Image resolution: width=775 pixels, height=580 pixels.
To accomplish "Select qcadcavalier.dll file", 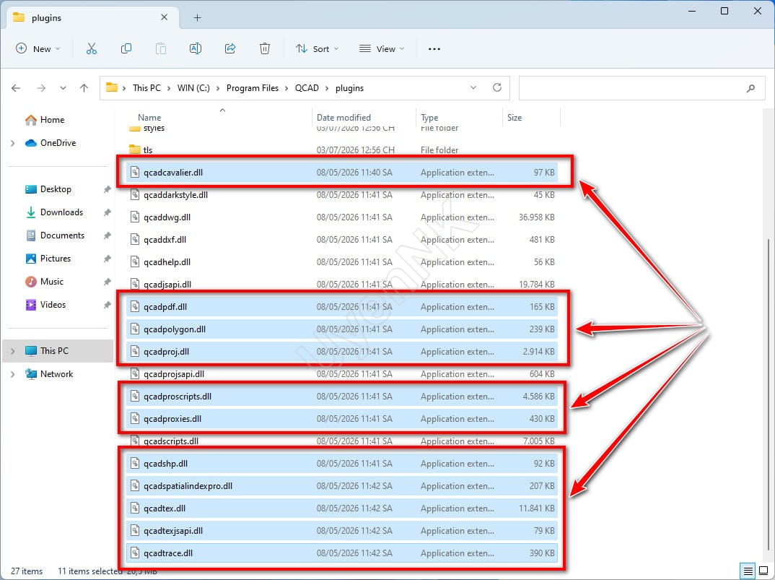I will [341, 172].
